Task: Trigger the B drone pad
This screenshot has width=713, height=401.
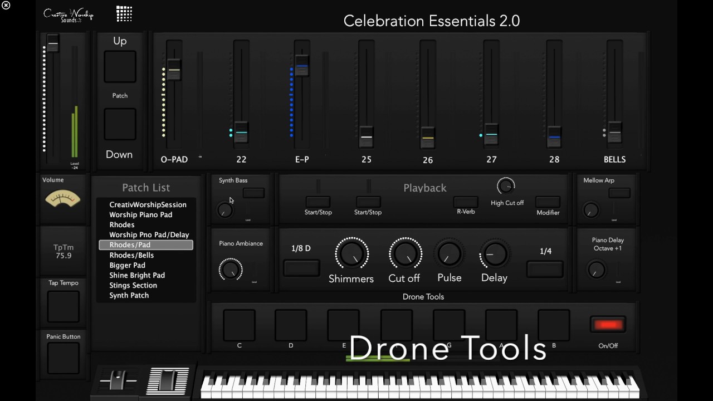Action: (x=554, y=325)
